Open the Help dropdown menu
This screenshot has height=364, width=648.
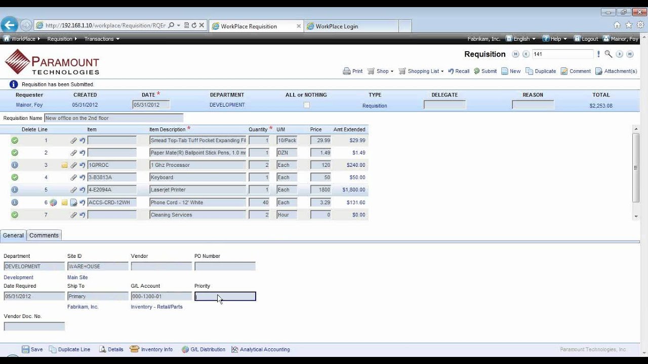click(555, 39)
